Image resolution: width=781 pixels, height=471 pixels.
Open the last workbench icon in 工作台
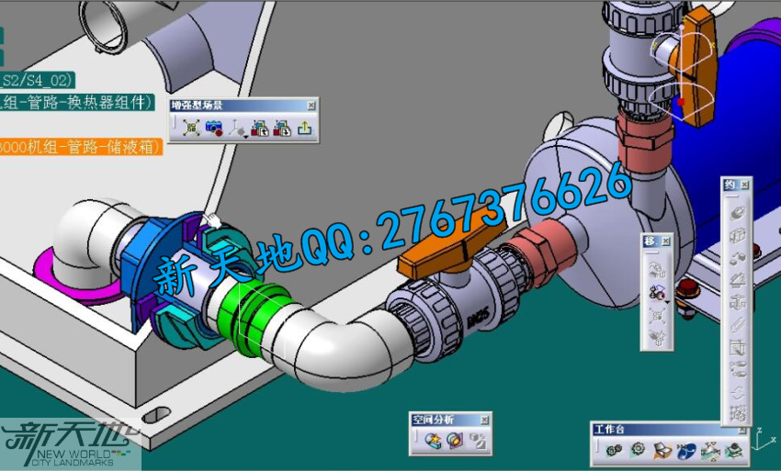734,451
